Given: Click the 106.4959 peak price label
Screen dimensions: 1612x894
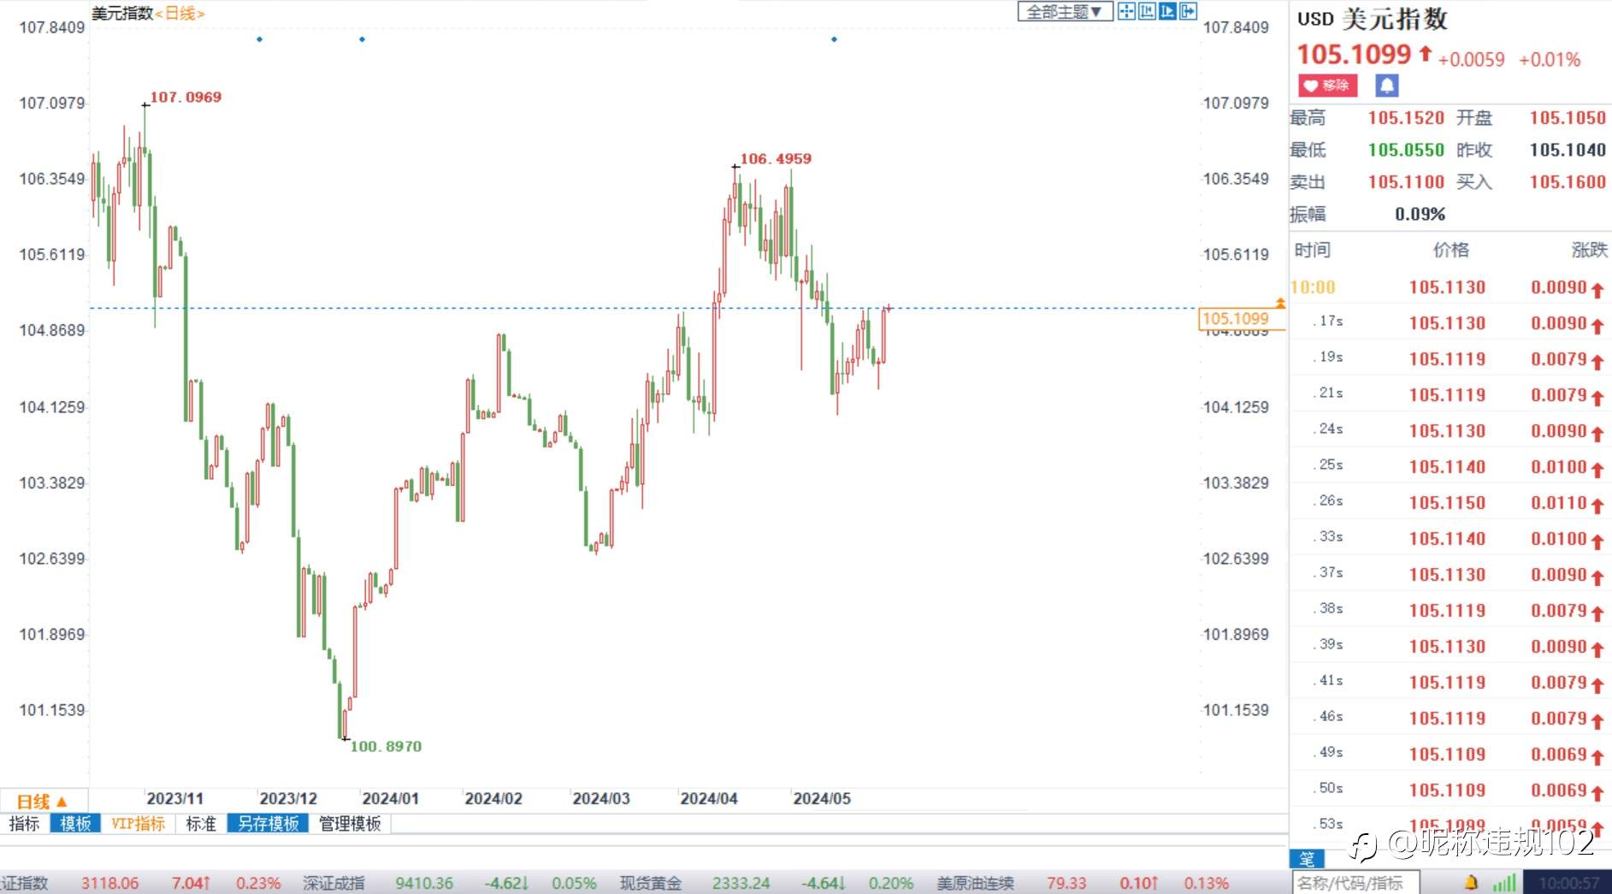Looking at the screenshot, I should [776, 159].
